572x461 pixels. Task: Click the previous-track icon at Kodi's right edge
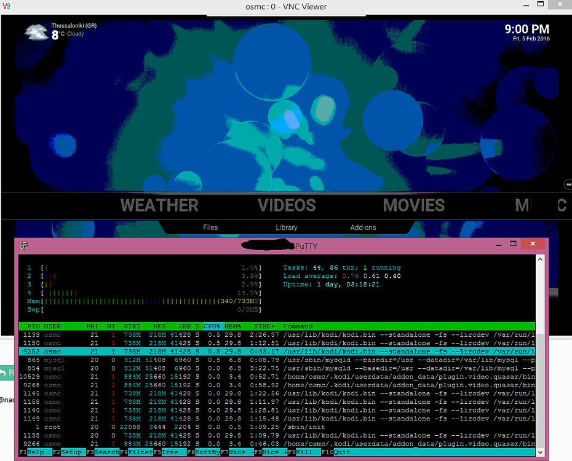(568, 185)
